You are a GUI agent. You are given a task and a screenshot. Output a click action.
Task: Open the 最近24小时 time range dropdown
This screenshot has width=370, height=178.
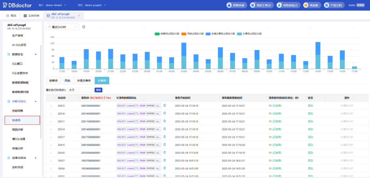(63, 27)
